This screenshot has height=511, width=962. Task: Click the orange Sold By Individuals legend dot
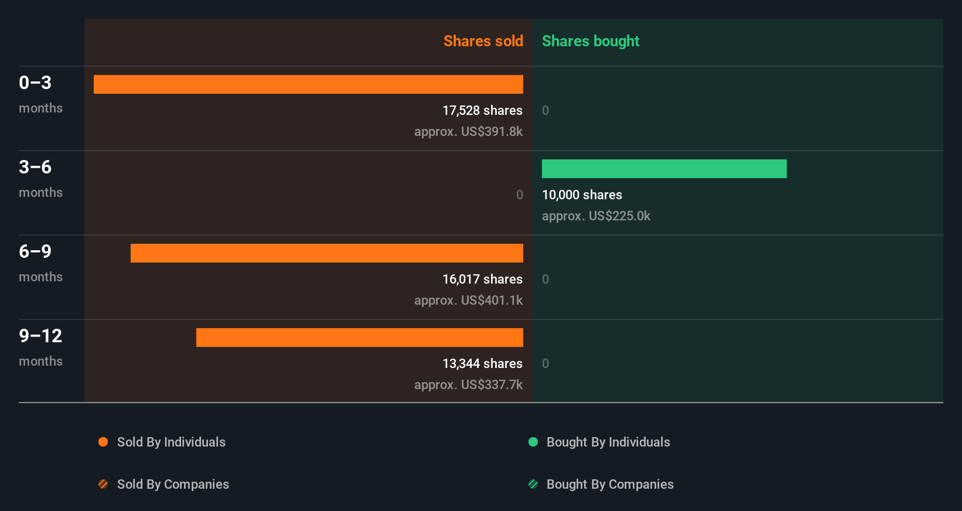(x=103, y=442)
